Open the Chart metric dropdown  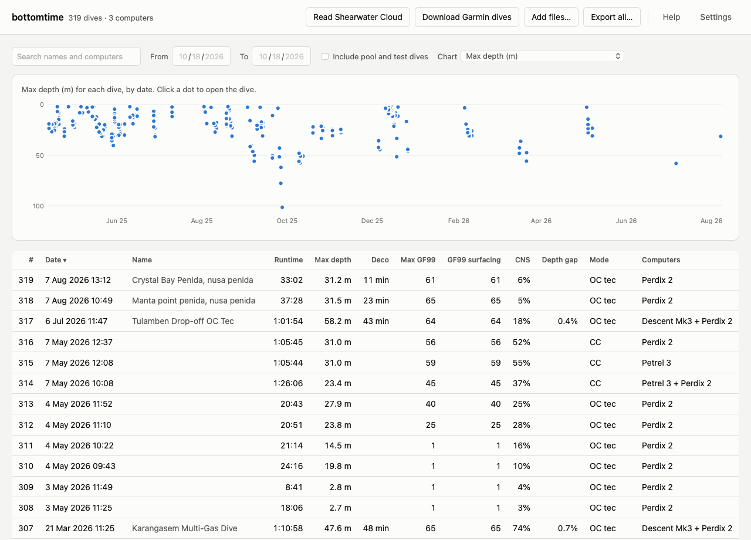pyautogui.click(x=542, y=56)
